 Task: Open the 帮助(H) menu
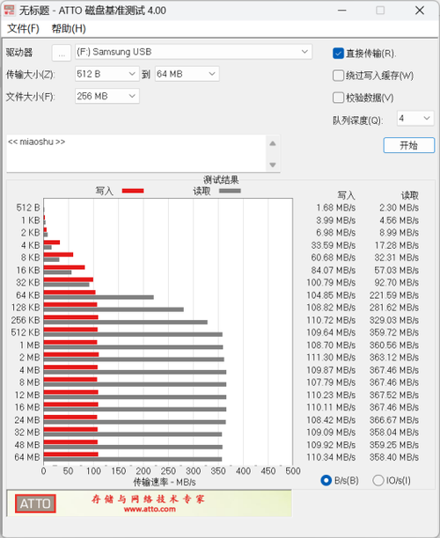pos(69,28)
